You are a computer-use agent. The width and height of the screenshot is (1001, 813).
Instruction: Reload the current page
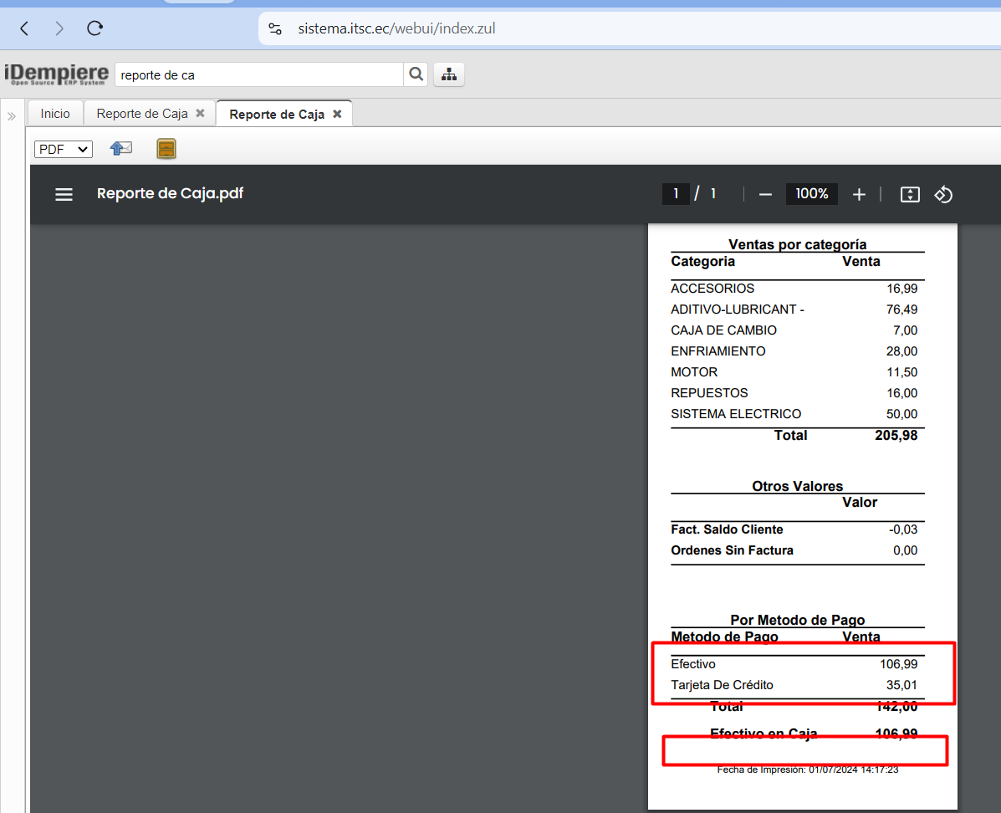pyautogui.click(x=95, y=28)
